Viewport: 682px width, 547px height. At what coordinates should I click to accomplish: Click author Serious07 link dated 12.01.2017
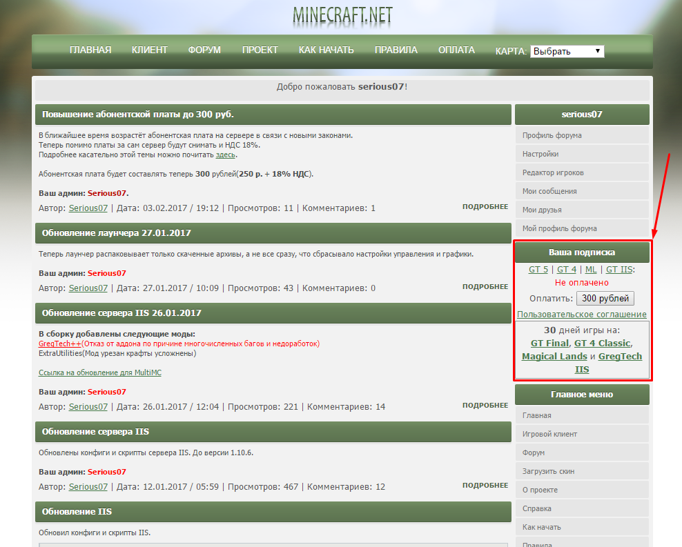pyautogui.click(x=88, y=486)
